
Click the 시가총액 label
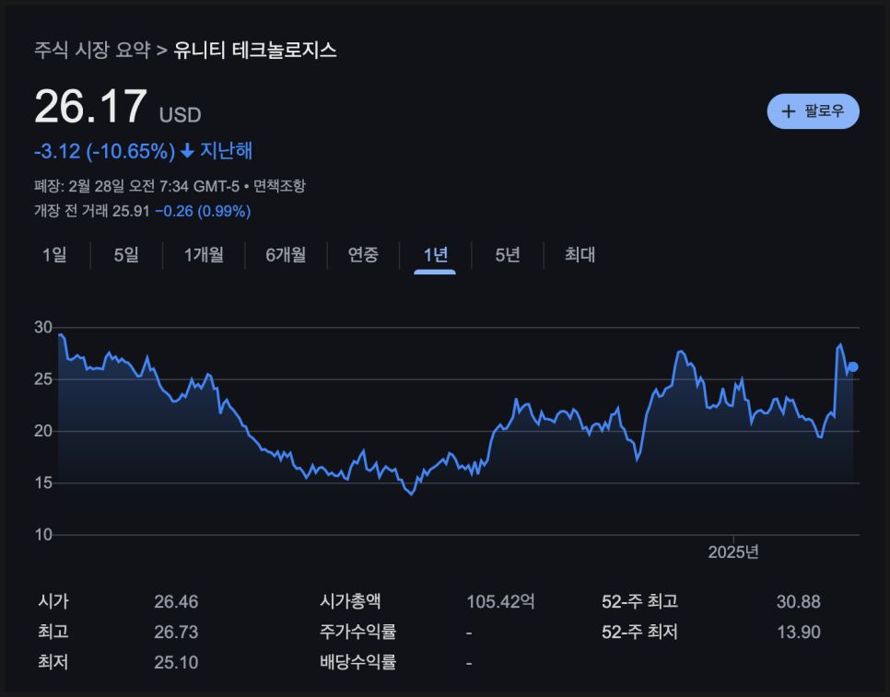(350, 602)
